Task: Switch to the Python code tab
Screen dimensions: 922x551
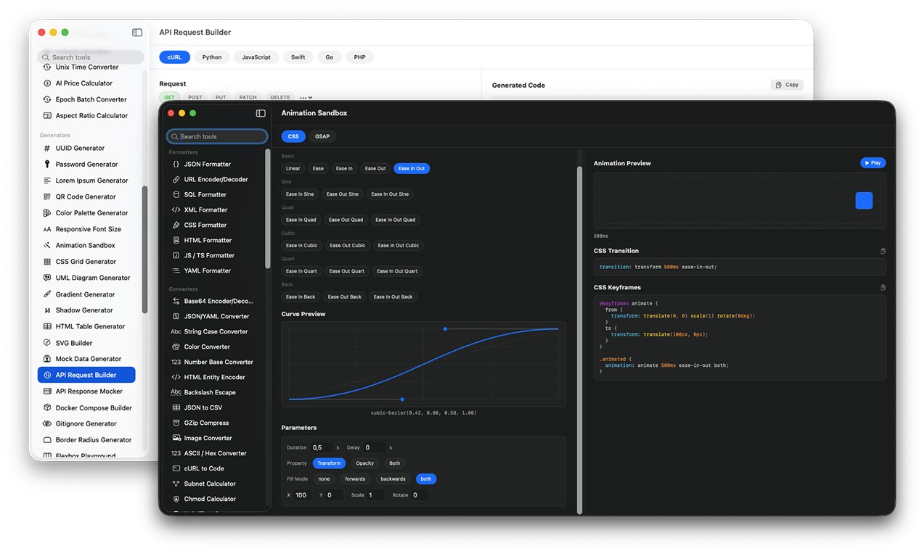Action: pyautogui.click(x=212, y=57)
